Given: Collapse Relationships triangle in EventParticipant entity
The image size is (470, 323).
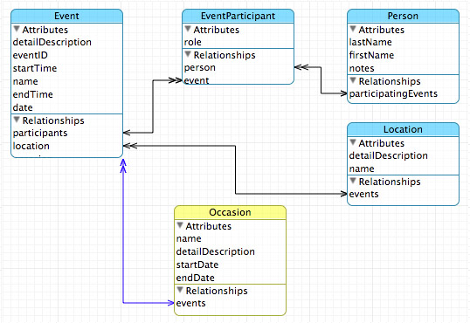Looking at the screenshot, I should pyautogui.click(x=188, y=54).
